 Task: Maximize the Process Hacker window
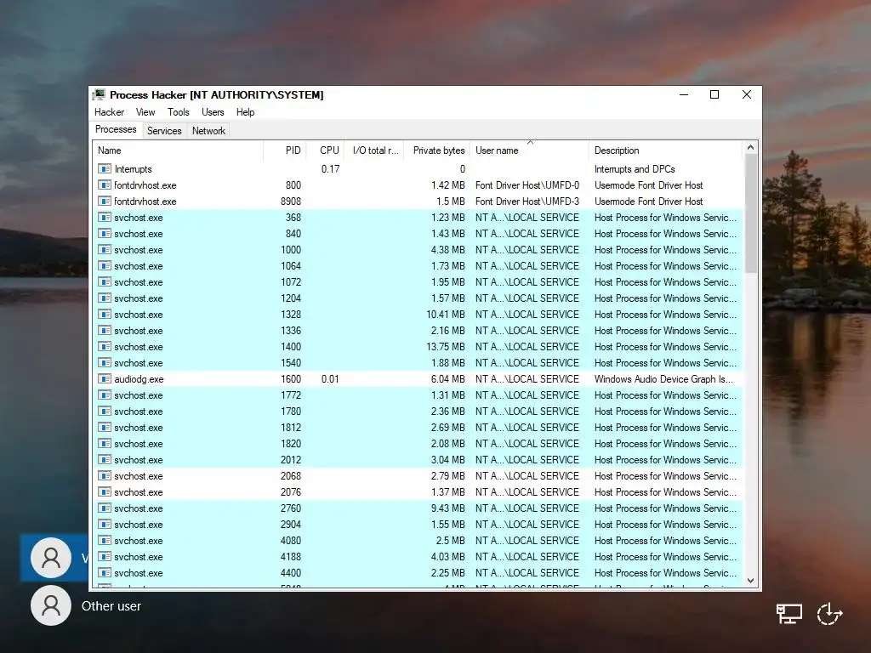tap(714, 94)
